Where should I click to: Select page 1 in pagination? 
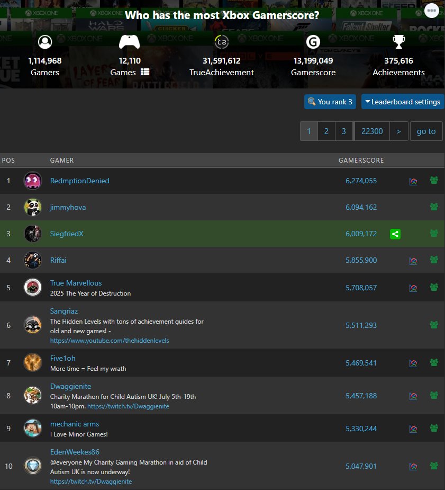[309, 131]
